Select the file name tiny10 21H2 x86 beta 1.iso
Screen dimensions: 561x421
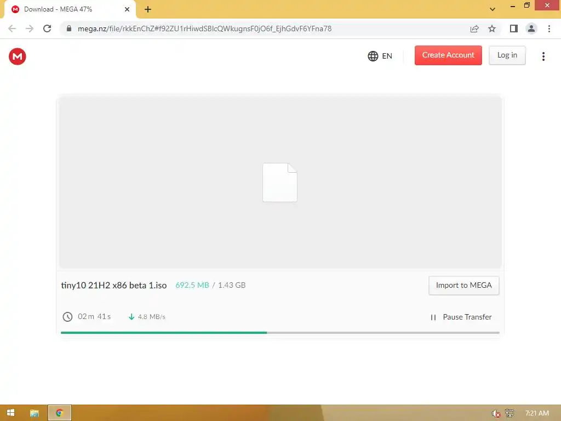pos(114,285)
